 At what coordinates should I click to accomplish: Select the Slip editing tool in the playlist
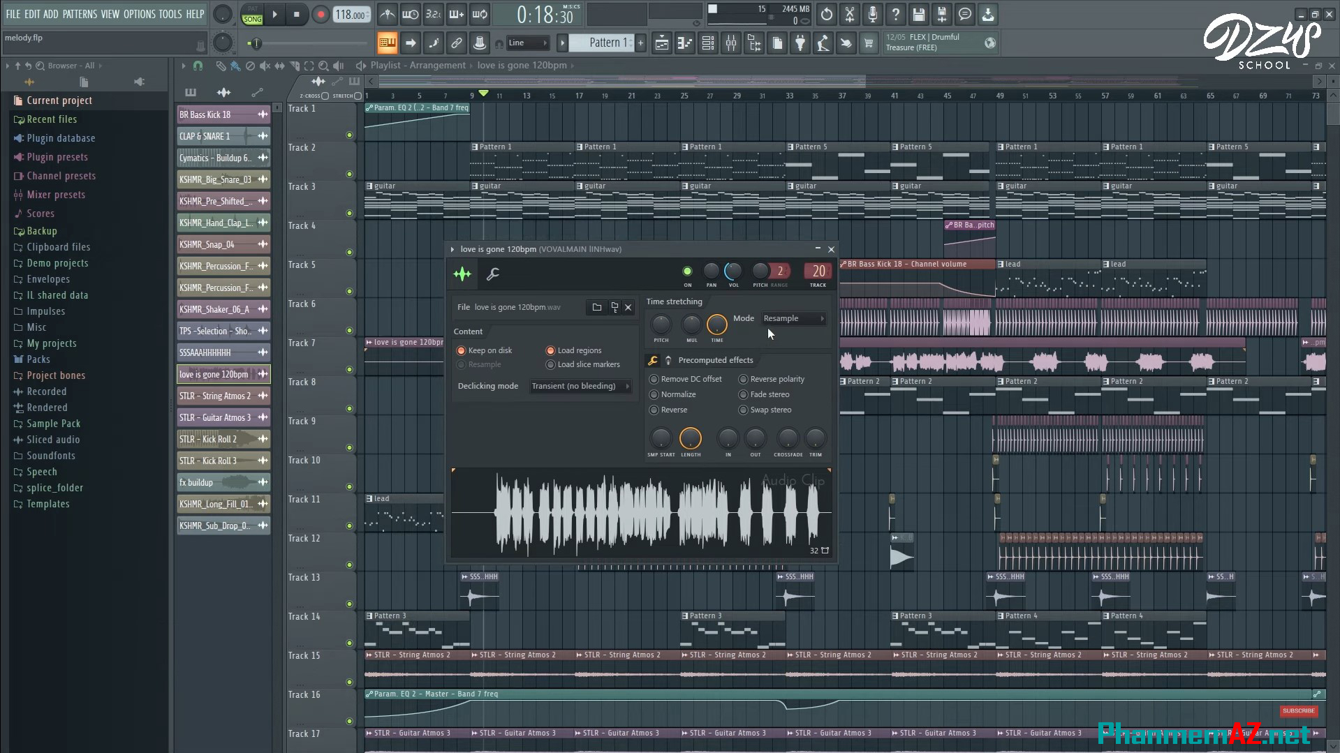[x=279, y=66]
